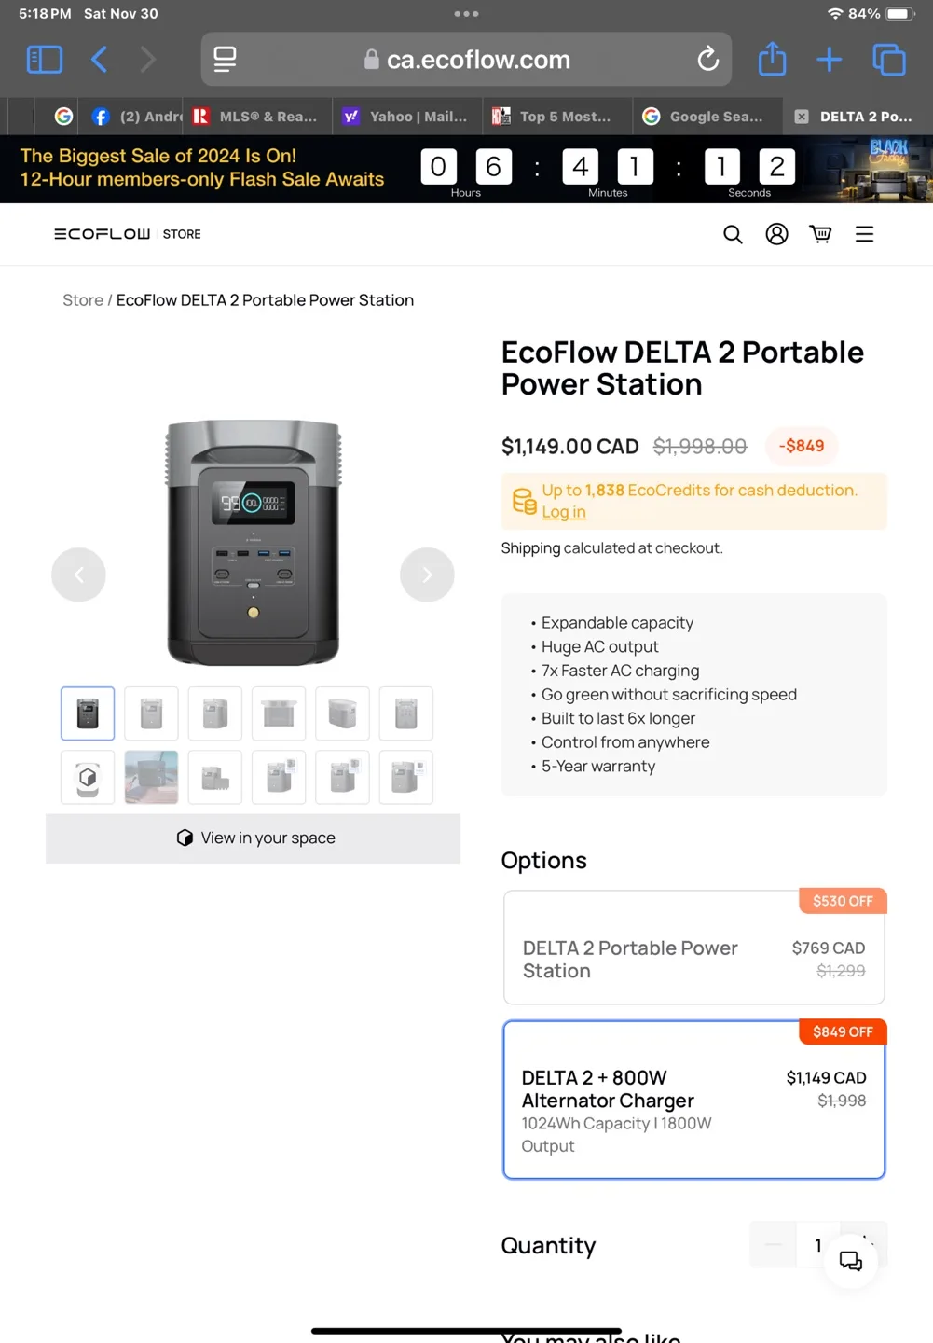The image size is (933, 1343).
Task: Tap View in your space button
Action: [254, 838]
